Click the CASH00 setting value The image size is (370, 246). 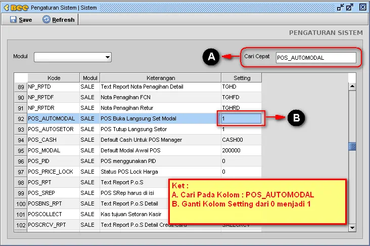pos(241,140)
